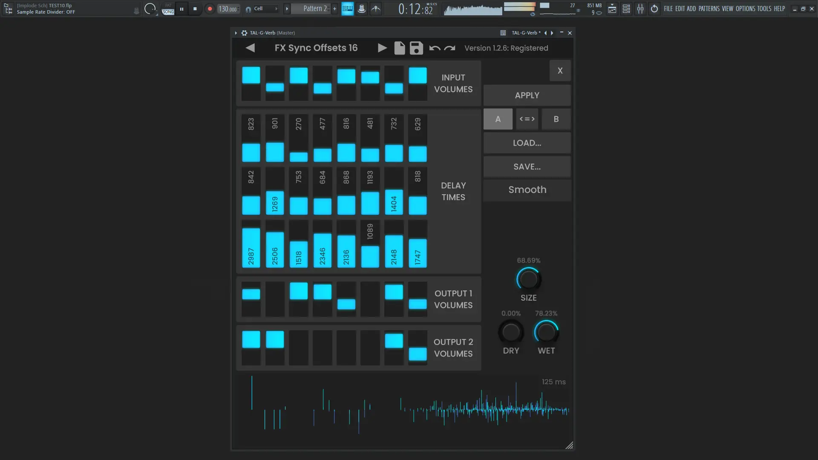Open the PATTERNS menu
This screenshot has width=818, height=460.
pos(709,9)
